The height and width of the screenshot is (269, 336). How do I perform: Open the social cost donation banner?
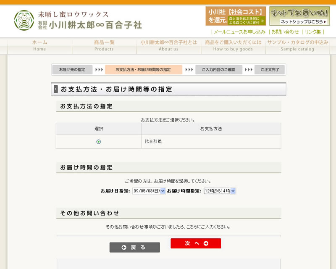pyautogui.click(x=236, y=16)
